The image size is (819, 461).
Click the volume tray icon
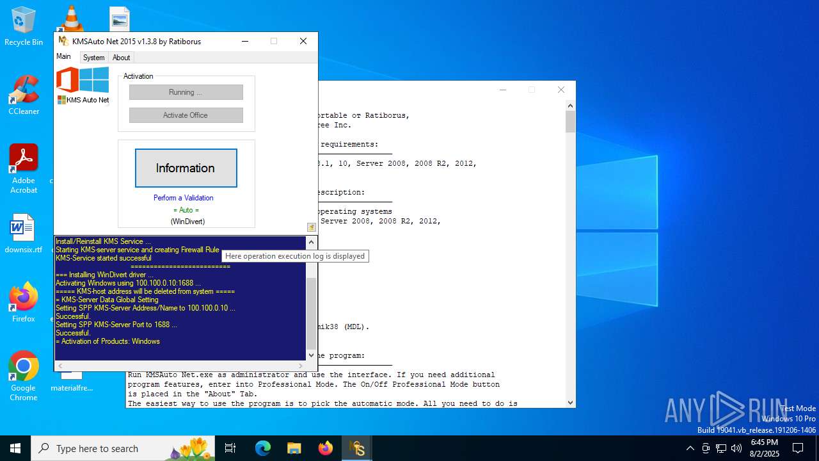tap(736, 448)
